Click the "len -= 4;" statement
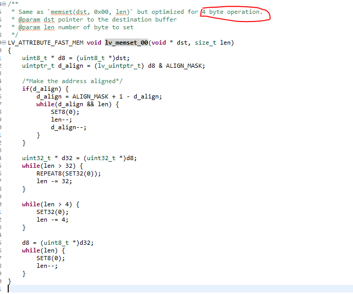 (x=52, y=220)
